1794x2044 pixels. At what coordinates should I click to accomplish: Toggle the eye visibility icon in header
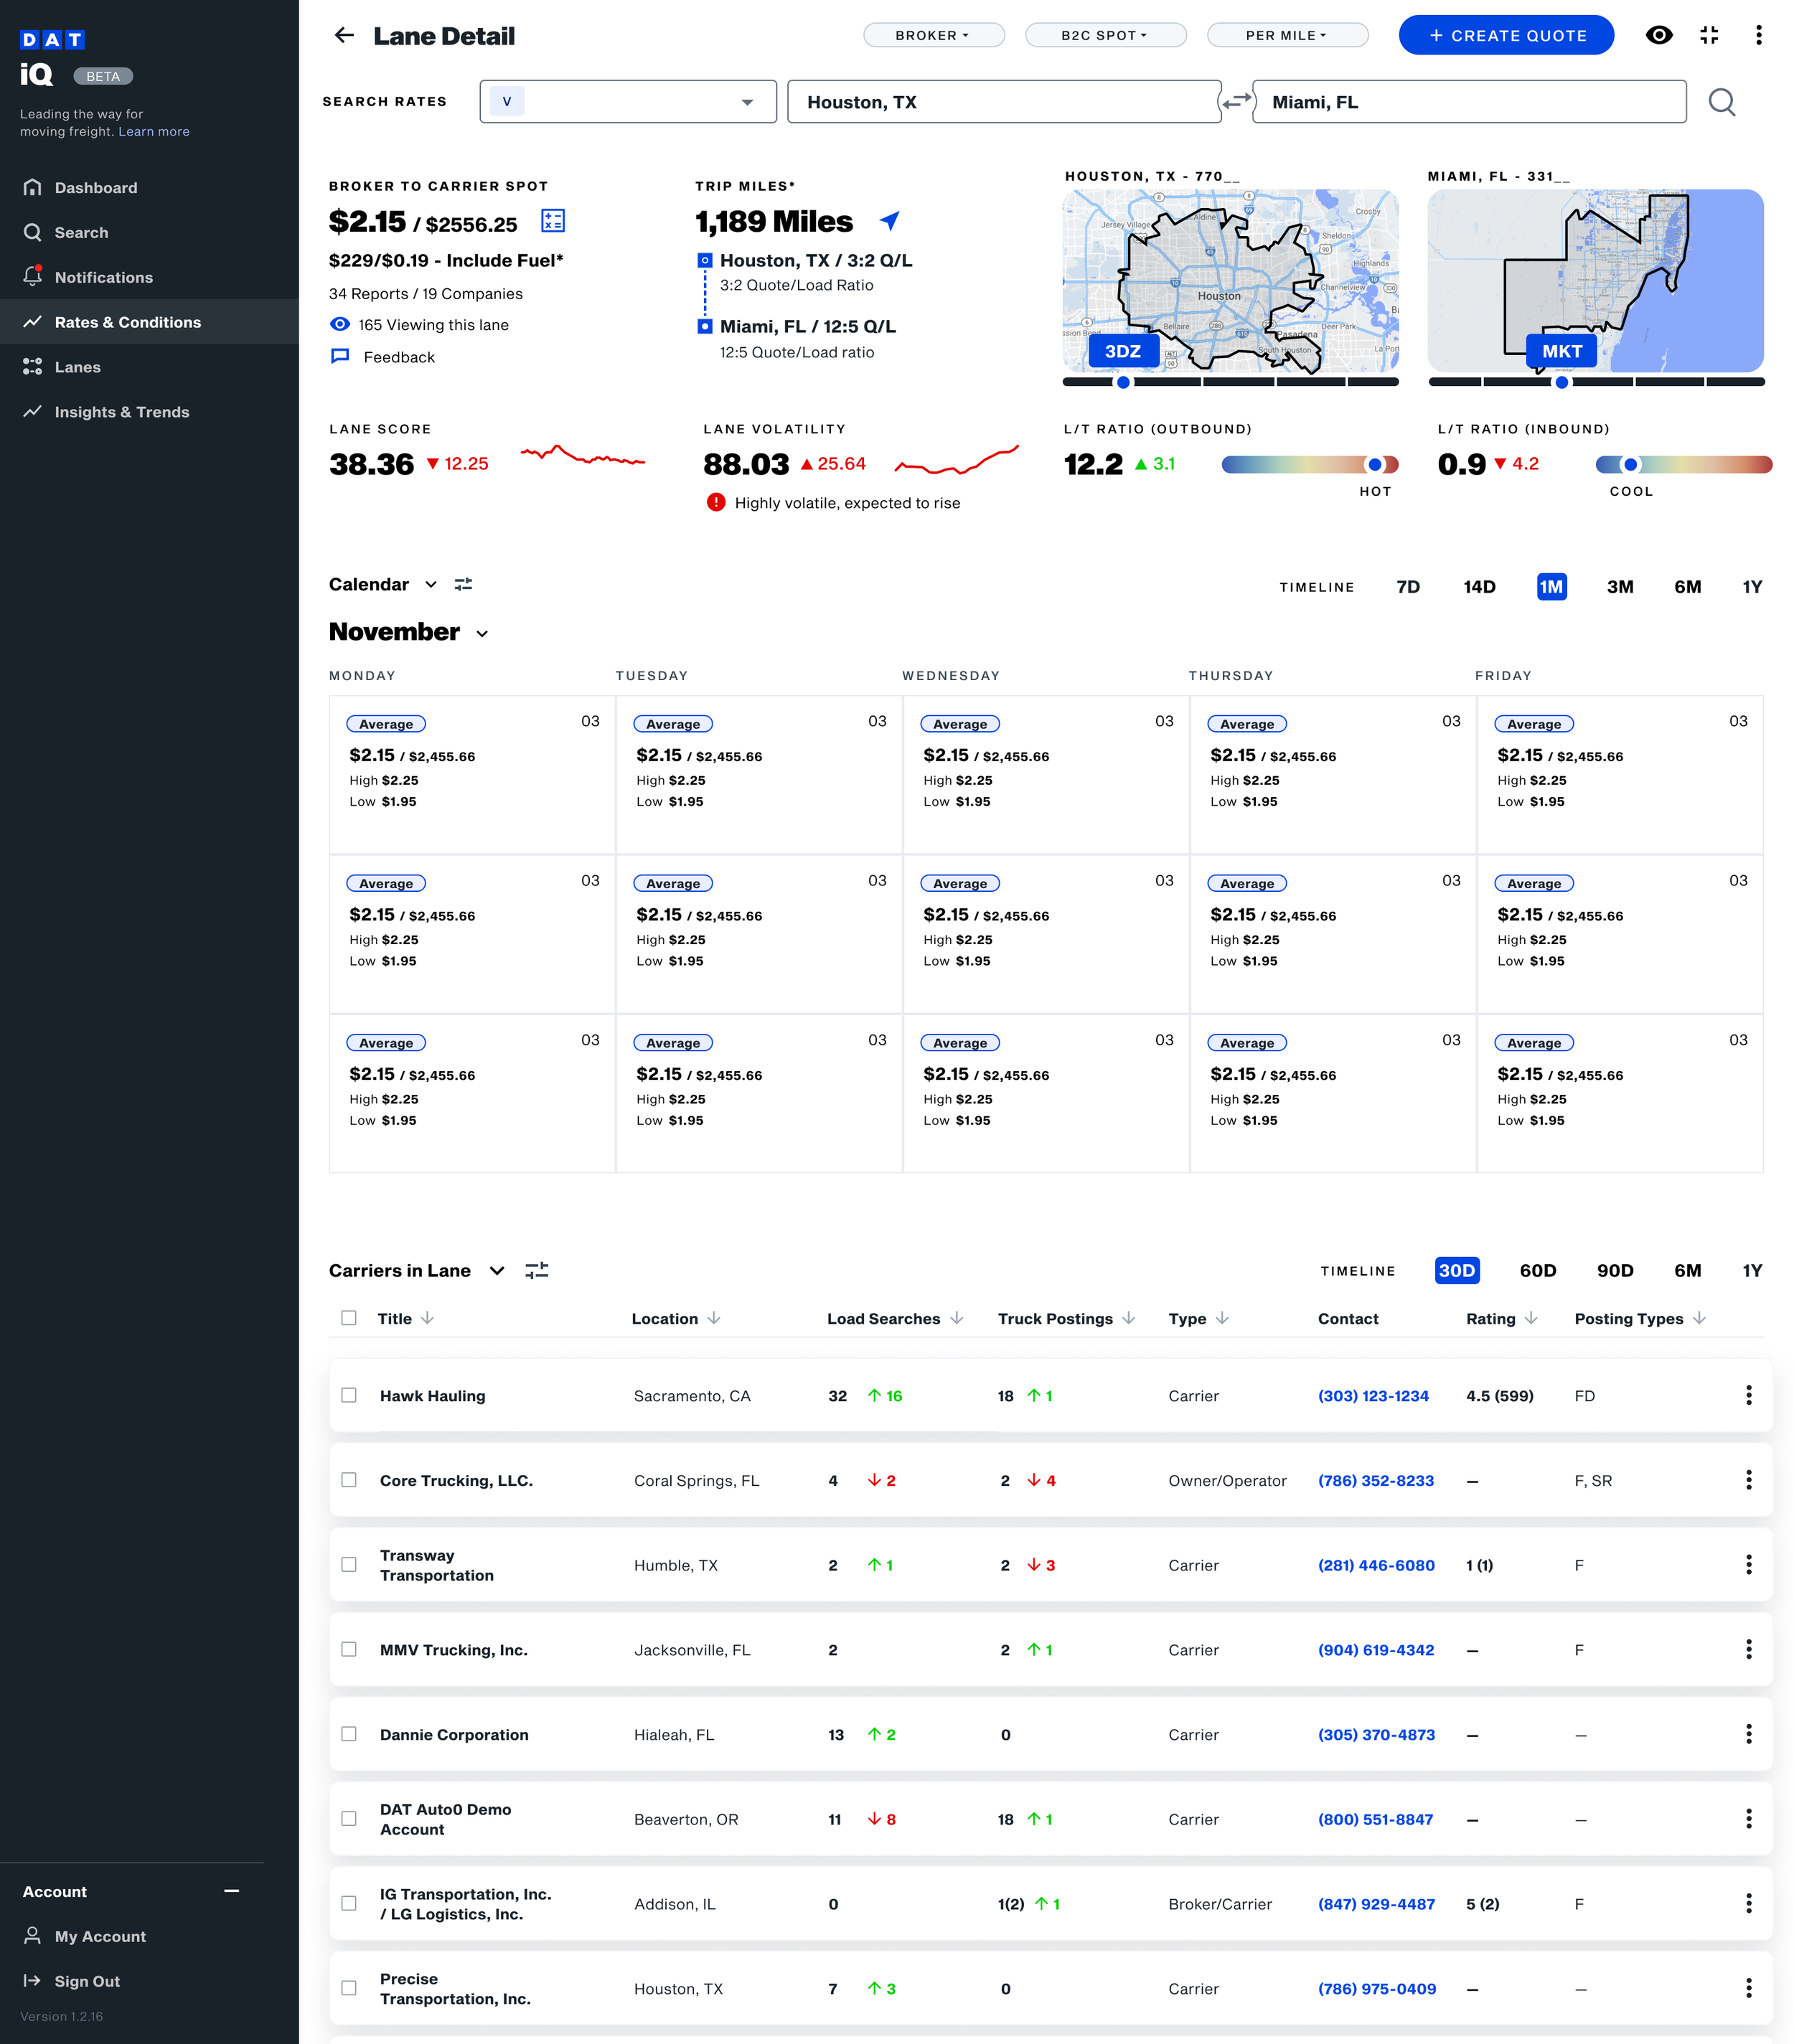pos(1658,36)
